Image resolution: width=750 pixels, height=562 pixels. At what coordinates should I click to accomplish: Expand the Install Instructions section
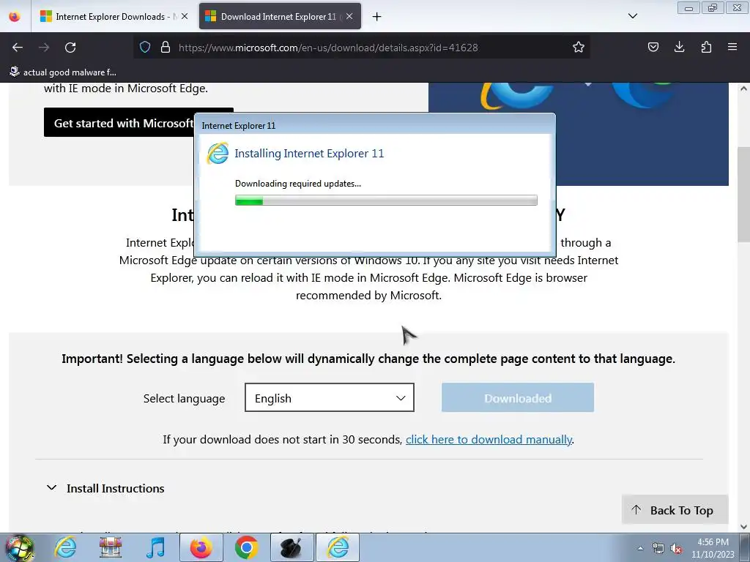pos(105,488)
